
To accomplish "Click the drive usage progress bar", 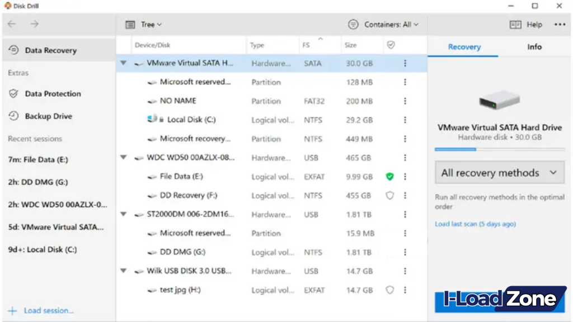I will point(499,149).
